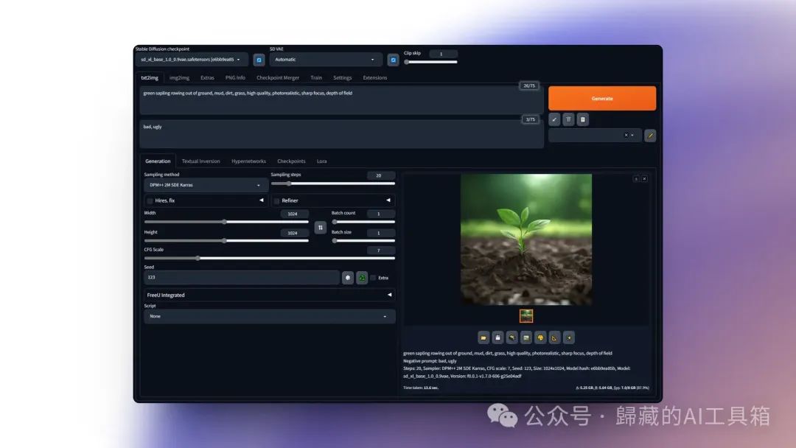Enable the Hires. fix checkbox

point(150,201)
